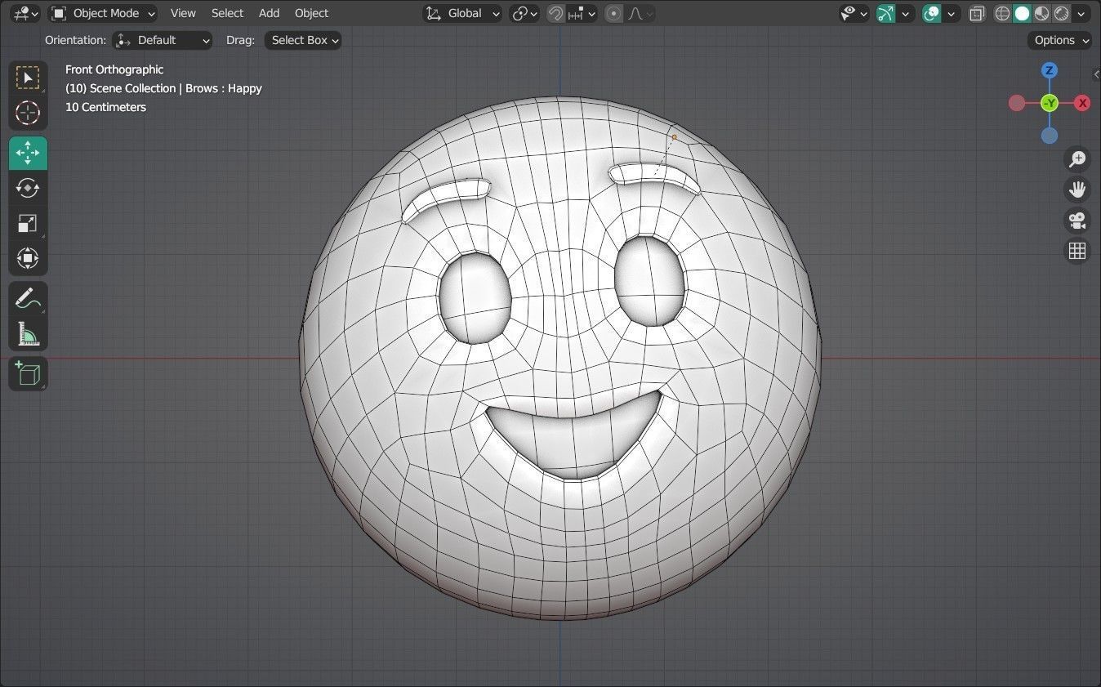Click the negative Z axis gizmo ball
Screen dimensions: 1101x687
pyautogui.click(x=1050, y=136)
